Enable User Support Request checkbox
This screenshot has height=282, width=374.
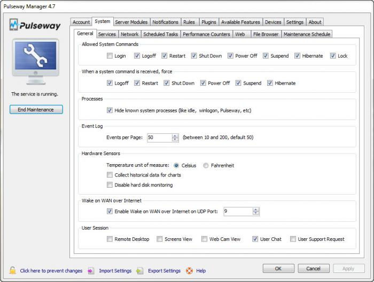[293, 239]
